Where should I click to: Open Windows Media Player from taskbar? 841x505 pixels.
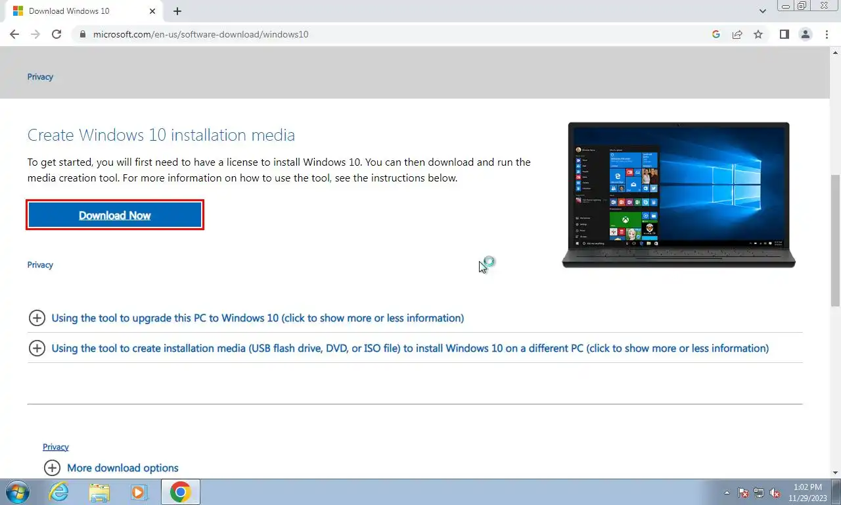click(139, 492)
